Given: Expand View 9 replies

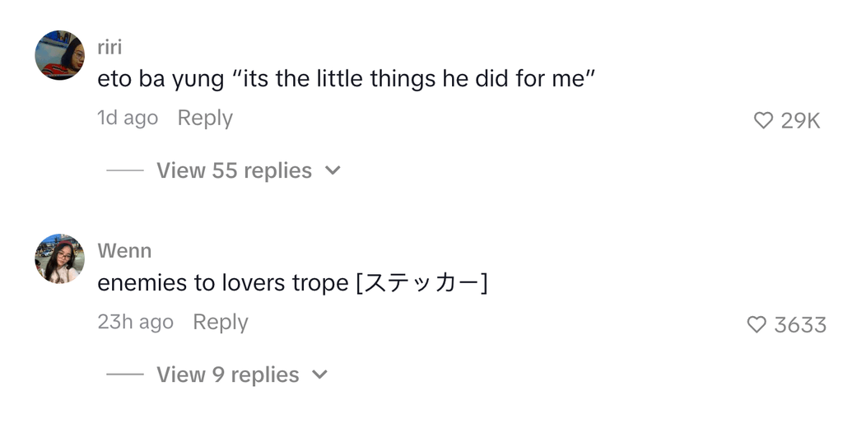Looking at the screenshot, I should (x=227, y=374).
